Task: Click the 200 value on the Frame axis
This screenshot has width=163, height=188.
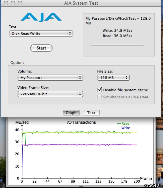Action: pyautogui.click(x=137, y=181)
